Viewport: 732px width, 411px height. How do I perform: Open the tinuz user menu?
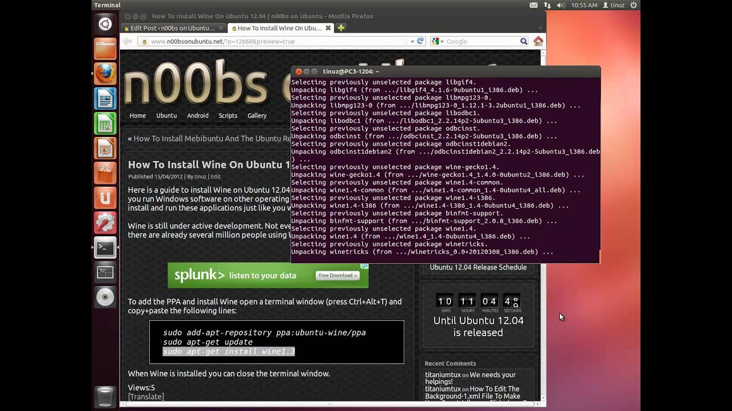[614, 5]
